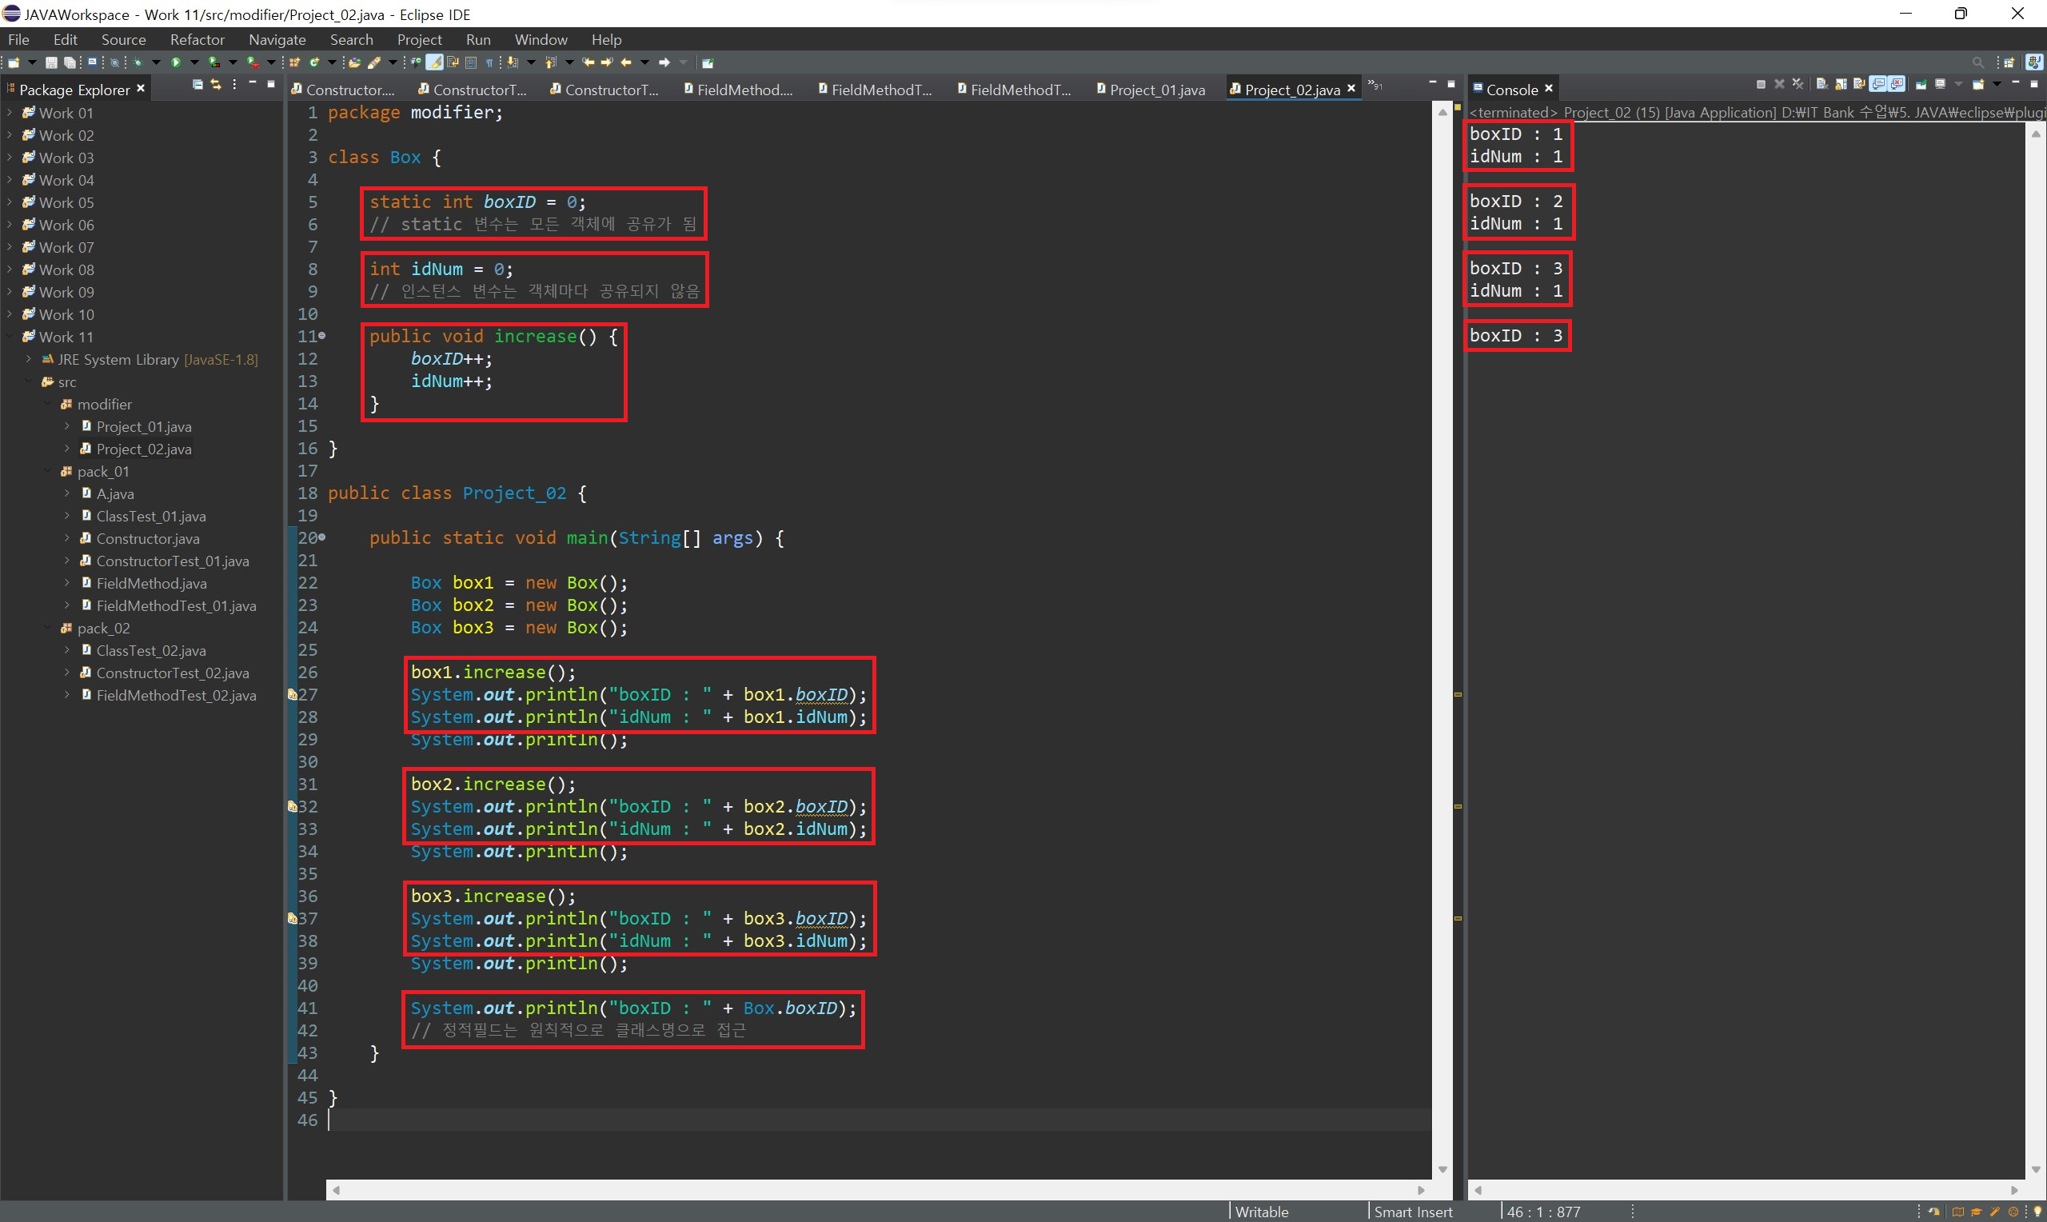Click the Debug bug icon
The width and height of the screenshot is (2047, 1222).
(138, 62)
